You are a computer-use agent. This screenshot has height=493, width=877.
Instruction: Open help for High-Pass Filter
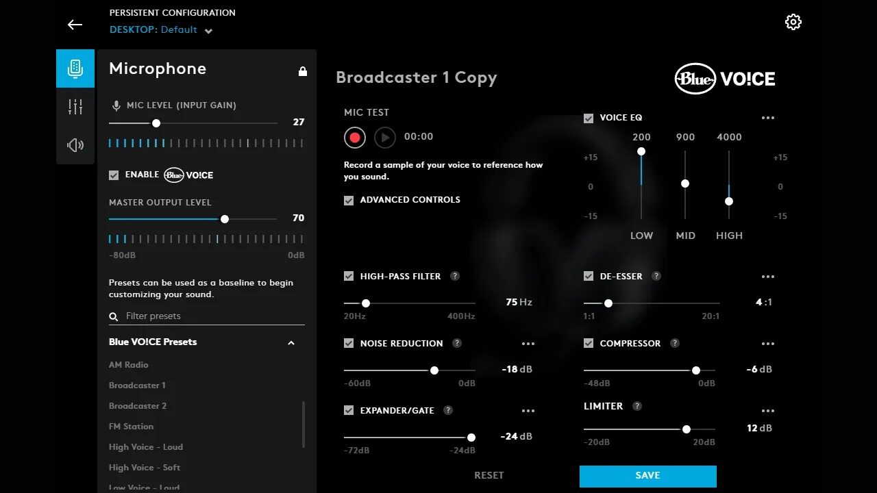pos(455,276)
